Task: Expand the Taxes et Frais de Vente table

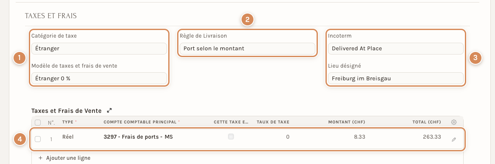Action: pyautogui.click(x=109, y=110)
